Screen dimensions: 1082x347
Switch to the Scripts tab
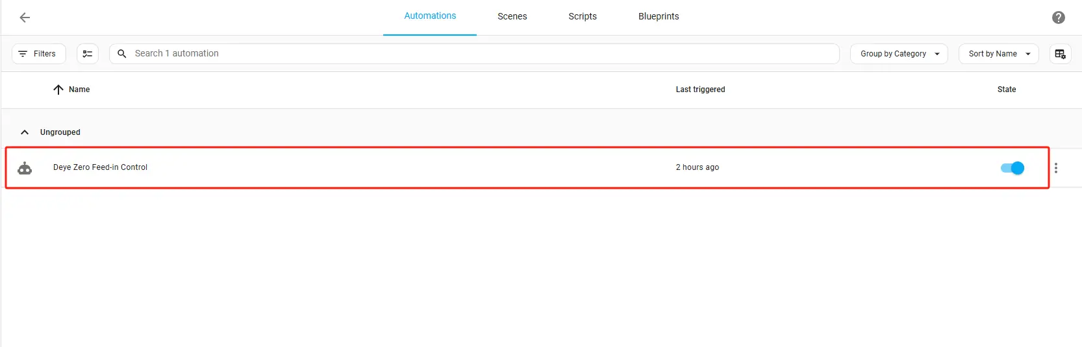(x=582, y=17)
